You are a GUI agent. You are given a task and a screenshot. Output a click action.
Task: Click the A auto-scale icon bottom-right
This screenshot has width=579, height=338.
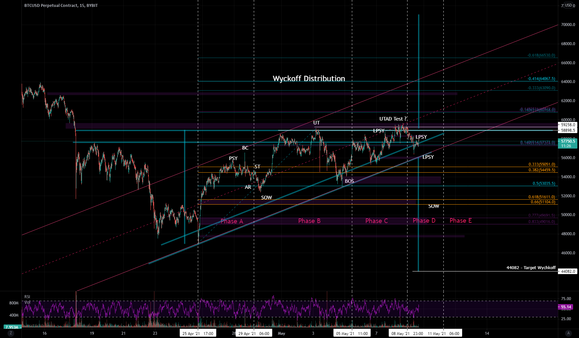coord(568,333)
